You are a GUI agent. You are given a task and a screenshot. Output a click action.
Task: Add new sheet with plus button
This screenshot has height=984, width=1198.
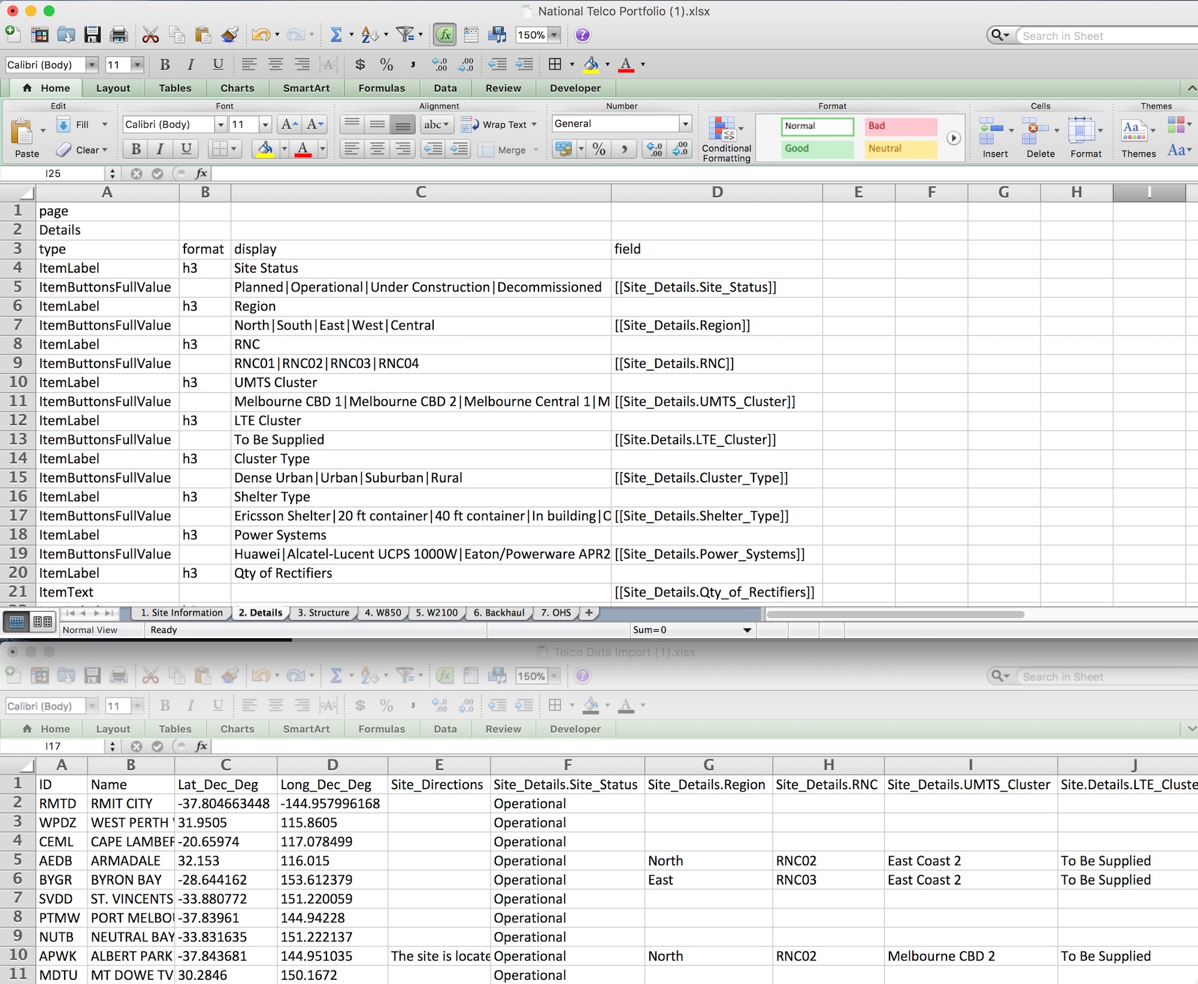click(x=589, y=612)
